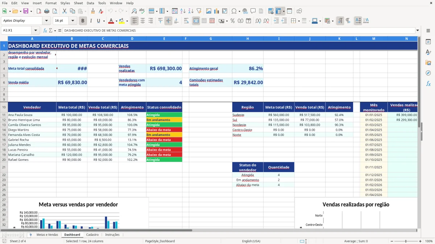Adjust the zoom slider in status bar

(x=406, y=241)
